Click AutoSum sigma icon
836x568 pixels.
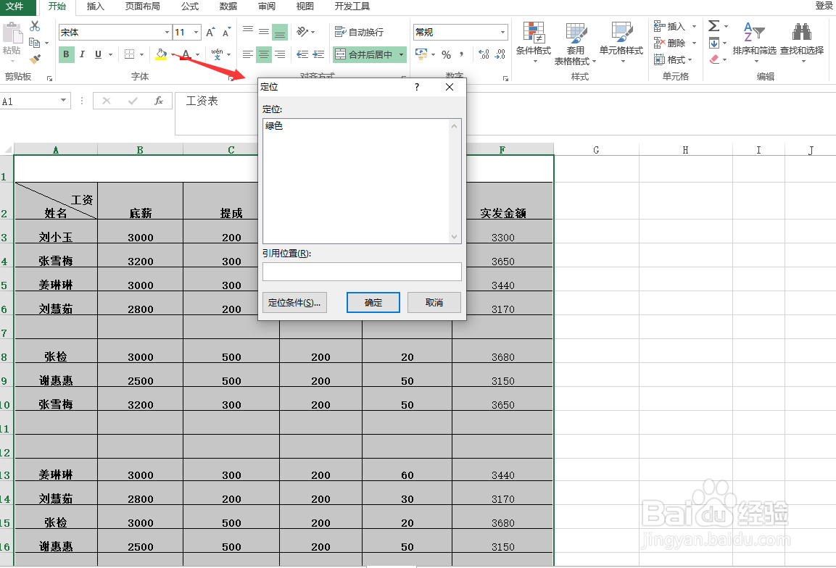coord(714,26)
